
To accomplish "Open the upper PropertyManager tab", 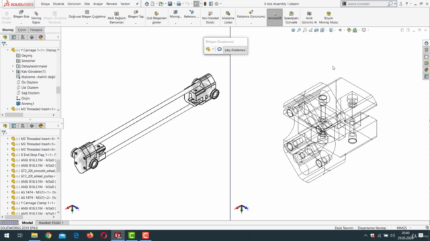I will (14, 37).
